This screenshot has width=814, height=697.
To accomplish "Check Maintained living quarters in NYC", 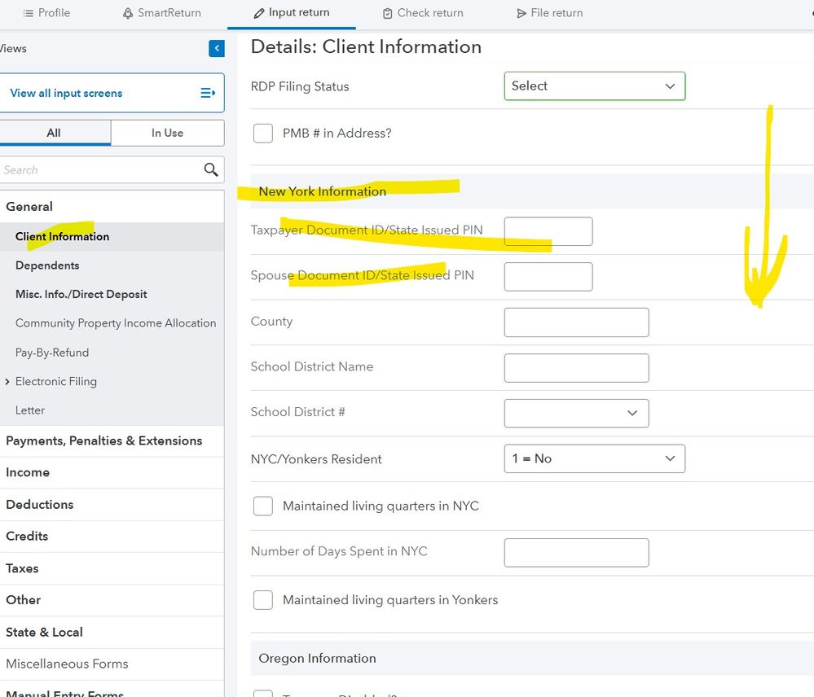I will [x=263, y=506].
